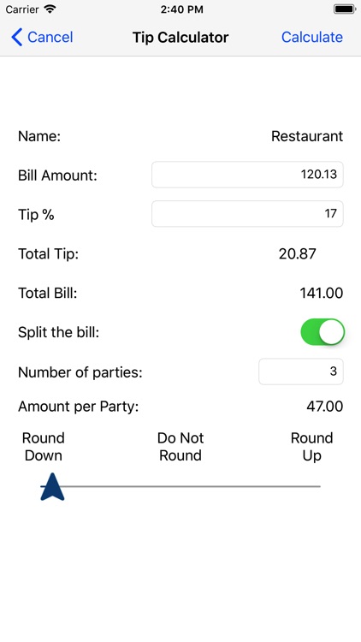The width and height of the screenshot is (361, 642).
Task: Tap the Tip Calculator title
Action: point(180,38)
